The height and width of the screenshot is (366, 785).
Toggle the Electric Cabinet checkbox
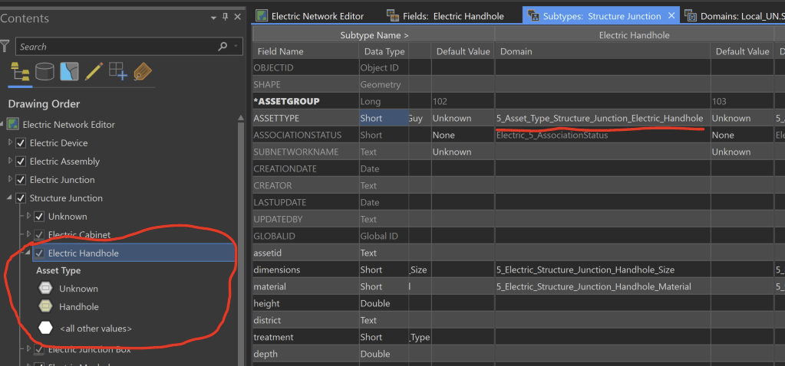[39, 234]
